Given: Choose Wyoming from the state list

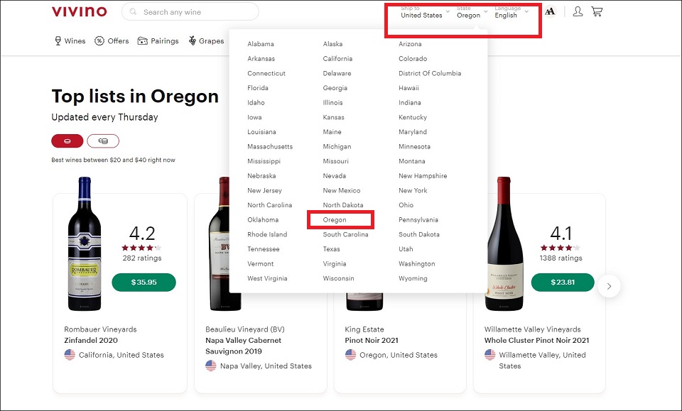Looking at the screenshot, I should (x=413, y=278).
